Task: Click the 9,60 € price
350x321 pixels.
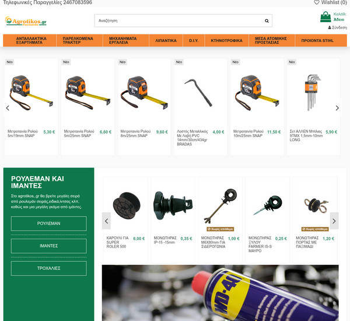Action: pyautogui.click(x=162, y=132)
